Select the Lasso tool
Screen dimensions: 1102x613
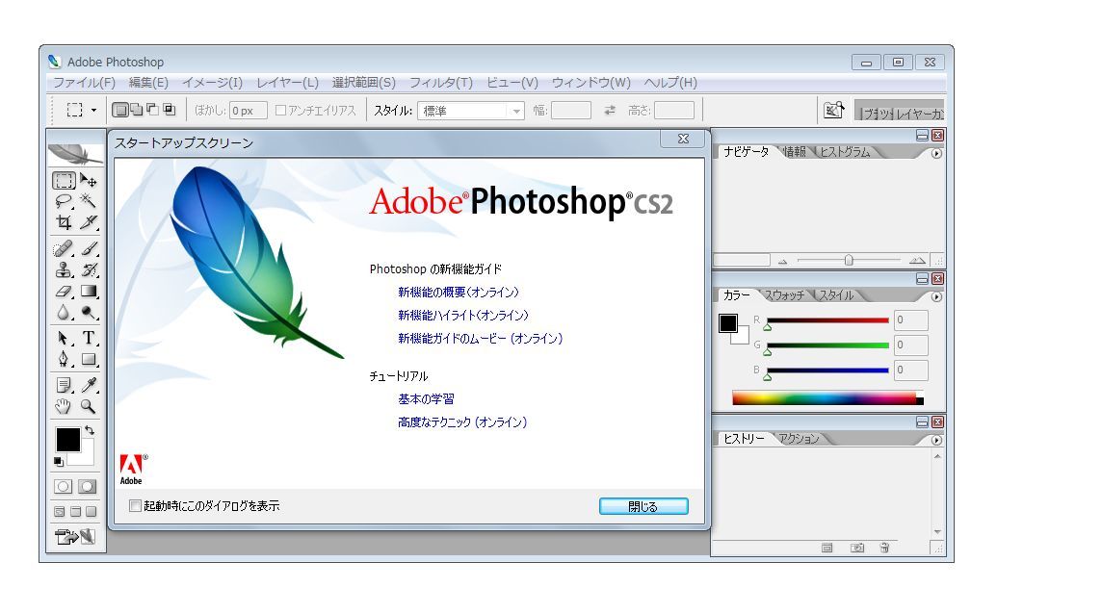pyautogui.click(x=64, y=201)
